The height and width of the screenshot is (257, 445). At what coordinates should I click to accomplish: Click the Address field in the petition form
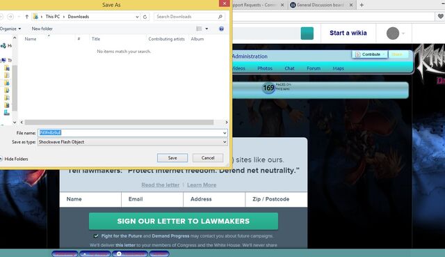[x=214, y=199]
